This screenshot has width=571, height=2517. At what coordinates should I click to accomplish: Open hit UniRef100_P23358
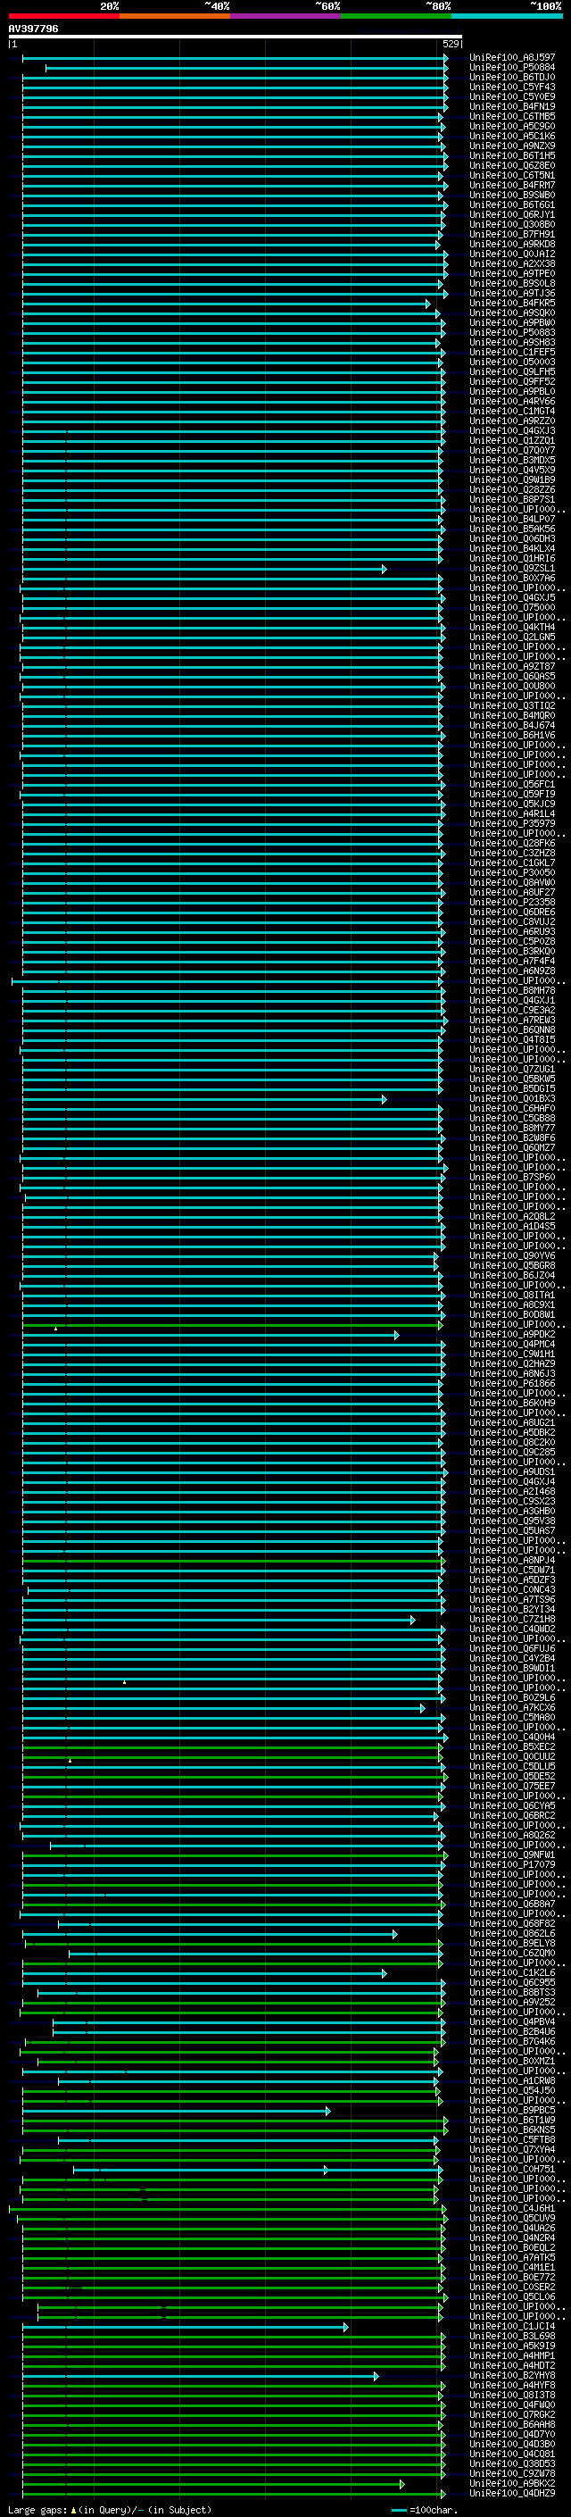512,903
